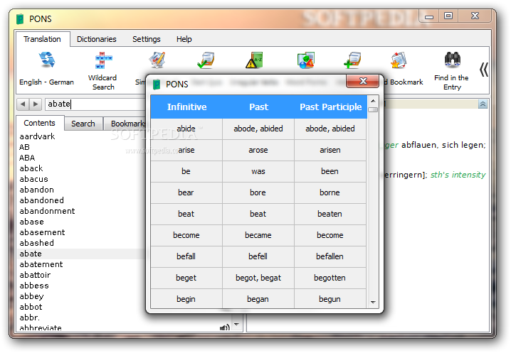This screenshot has width=511, height=353.
Task: Select 'abandoned' in the contents list
Action: (42, 200)
